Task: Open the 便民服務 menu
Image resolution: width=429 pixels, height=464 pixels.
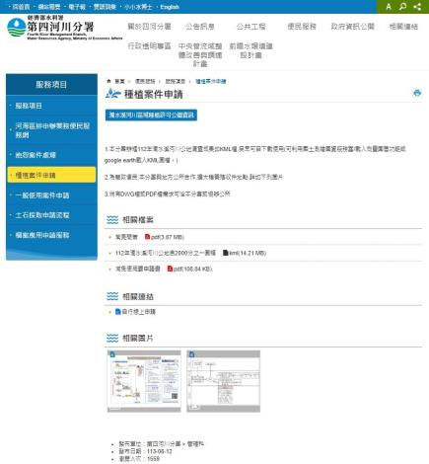Action: click(x=302, y=27)
